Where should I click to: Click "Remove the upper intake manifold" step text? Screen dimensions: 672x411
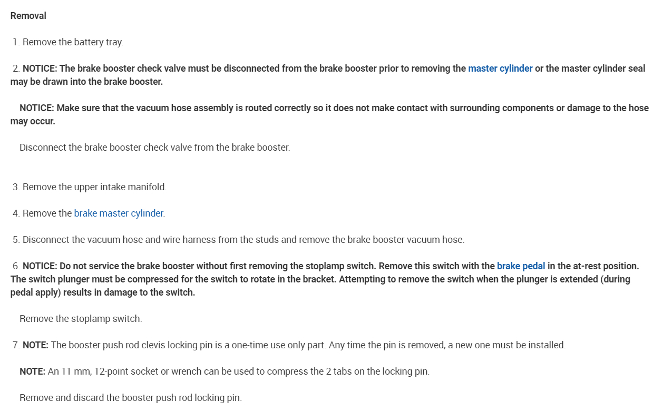[x=94, y=187]
